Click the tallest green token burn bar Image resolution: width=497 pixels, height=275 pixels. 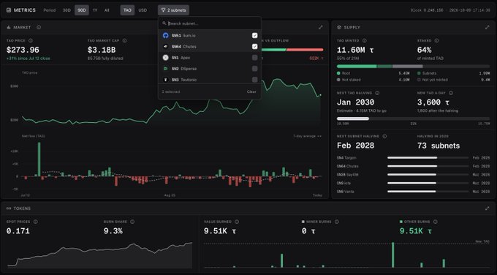(x=392, y=255)
